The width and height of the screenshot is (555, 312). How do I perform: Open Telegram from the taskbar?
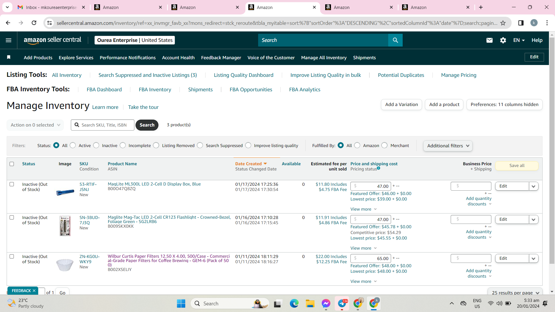[x=342, y=304]
